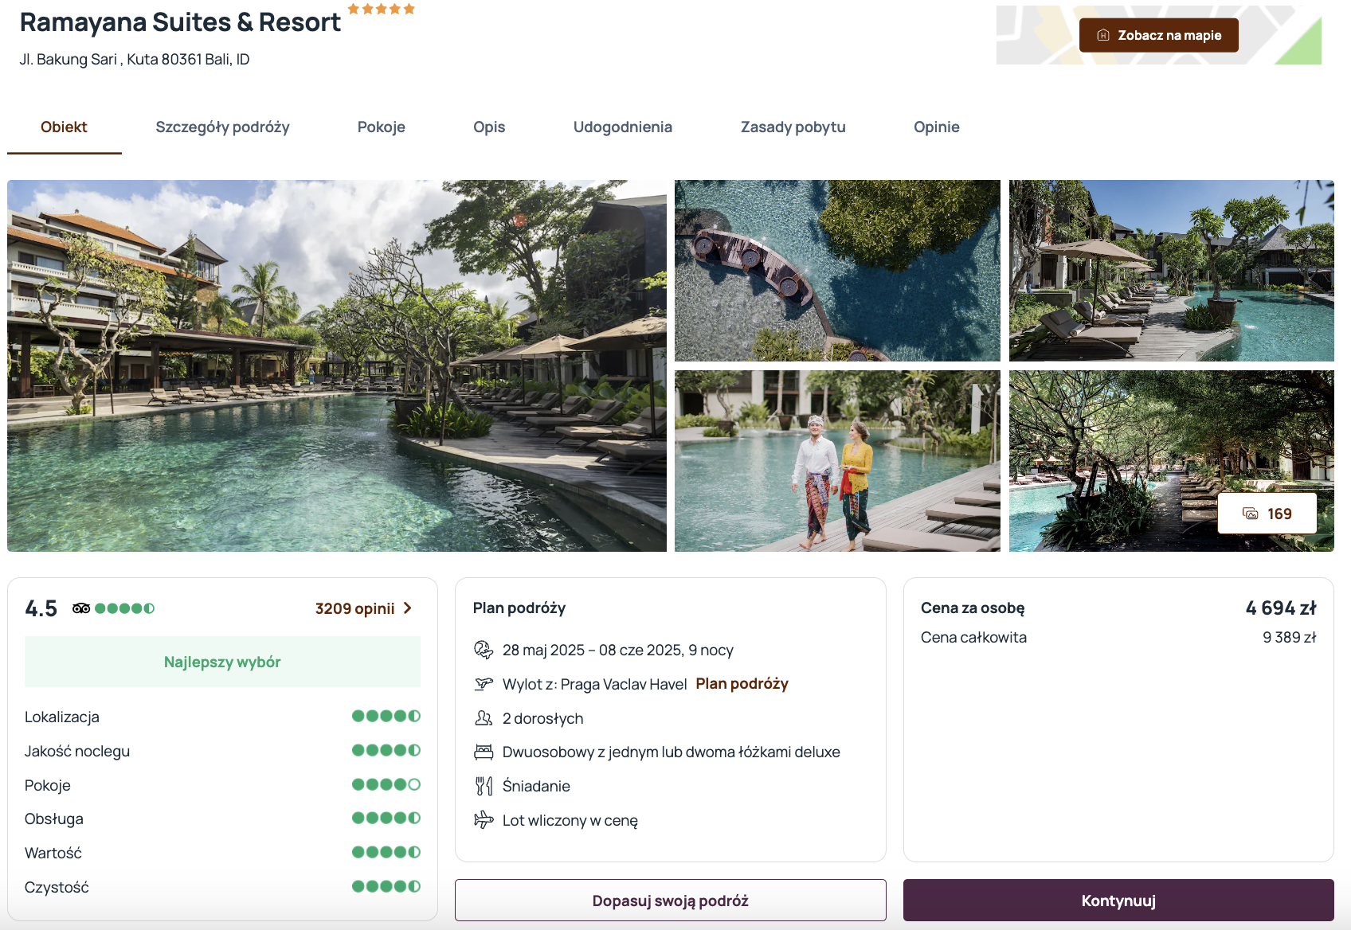The height and width of the screenshot is (930, 1351).
Task: Click the Kontynuuj button
Action: 1118,901
